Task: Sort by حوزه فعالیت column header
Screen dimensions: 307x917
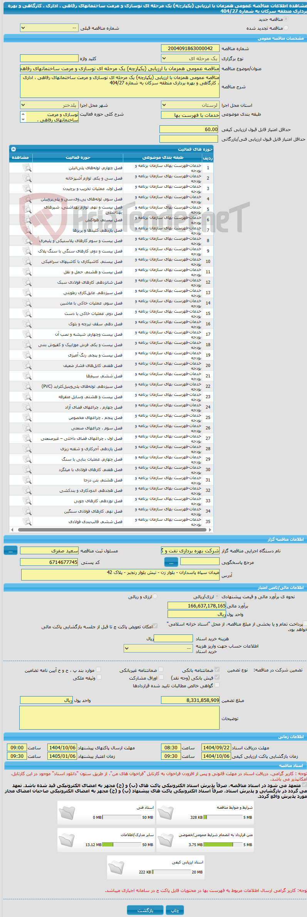Action: [x=78, y=157]
